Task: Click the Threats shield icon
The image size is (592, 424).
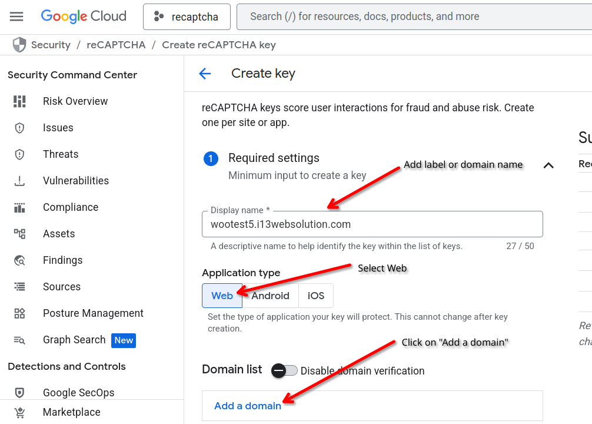Action: tap(19, 154)
